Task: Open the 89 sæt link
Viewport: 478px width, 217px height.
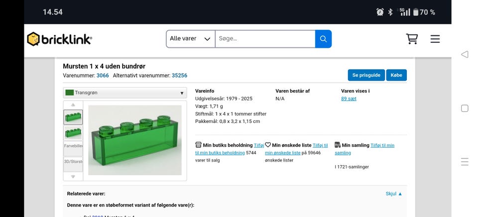Action: point(349,99)
